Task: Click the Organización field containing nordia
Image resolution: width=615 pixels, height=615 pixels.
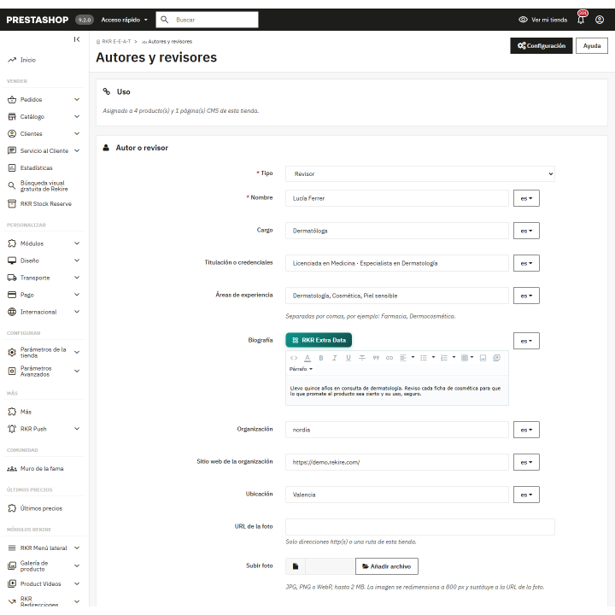Action: pos(397,430)
